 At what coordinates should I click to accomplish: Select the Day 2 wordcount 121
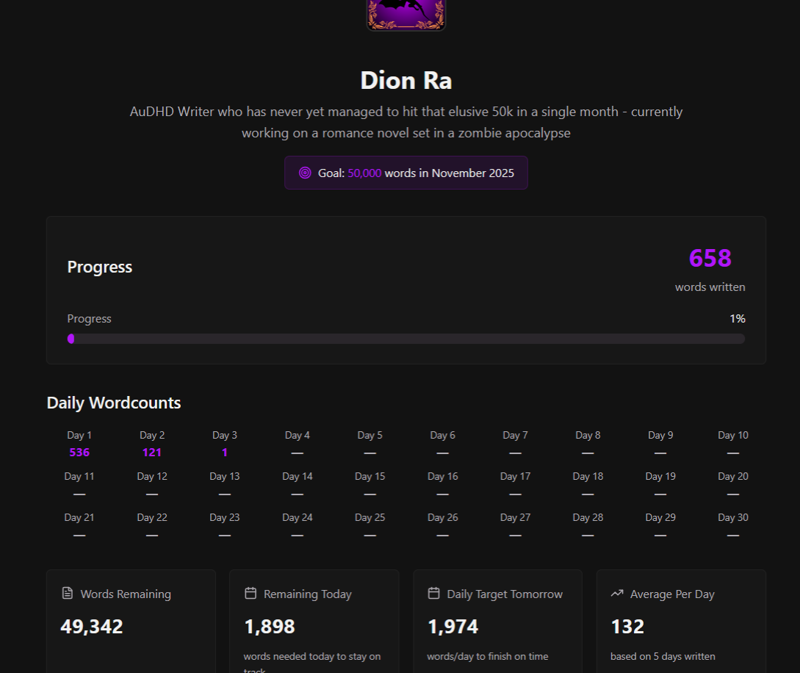152,453
